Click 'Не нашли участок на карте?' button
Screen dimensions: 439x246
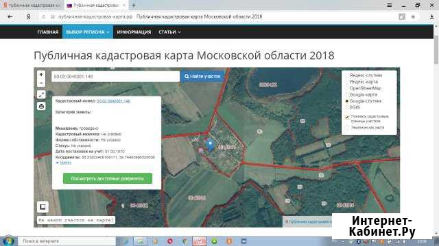click(x=76, y=220)
